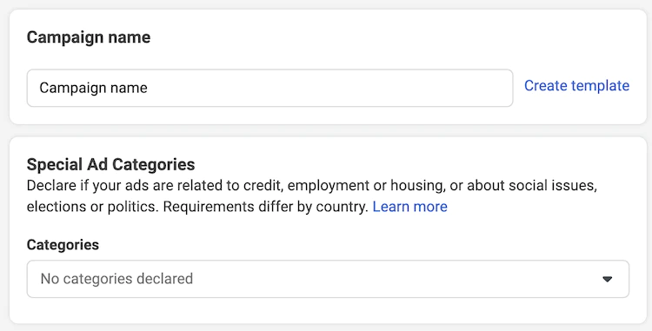The image size is (652, 331).
Task: Learn more about special ad category requirements
Action: [409, 207]
